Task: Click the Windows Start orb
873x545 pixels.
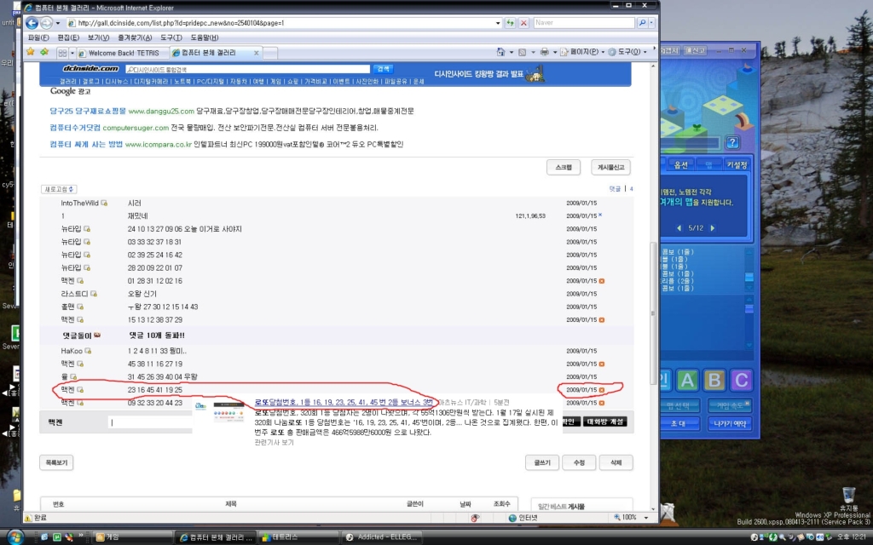Action: click(x=14, y=537)
